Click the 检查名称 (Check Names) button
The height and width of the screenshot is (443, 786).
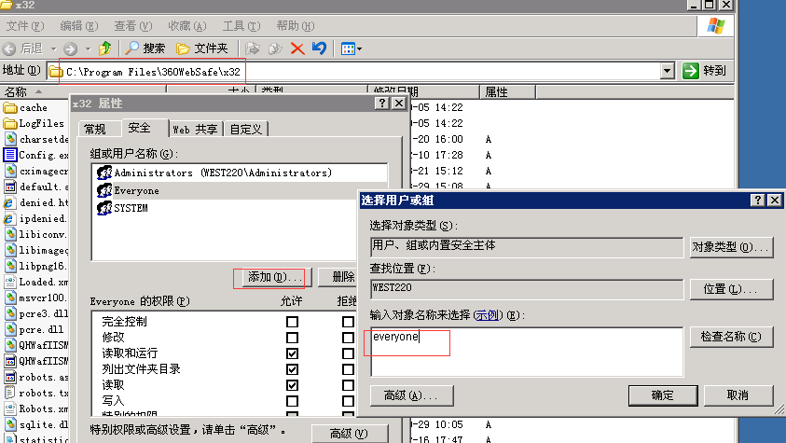point(731,337)
